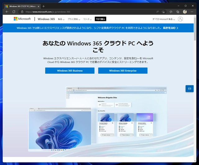Minimize the browser window
The image size is (199, 165).
pos(178,6)
